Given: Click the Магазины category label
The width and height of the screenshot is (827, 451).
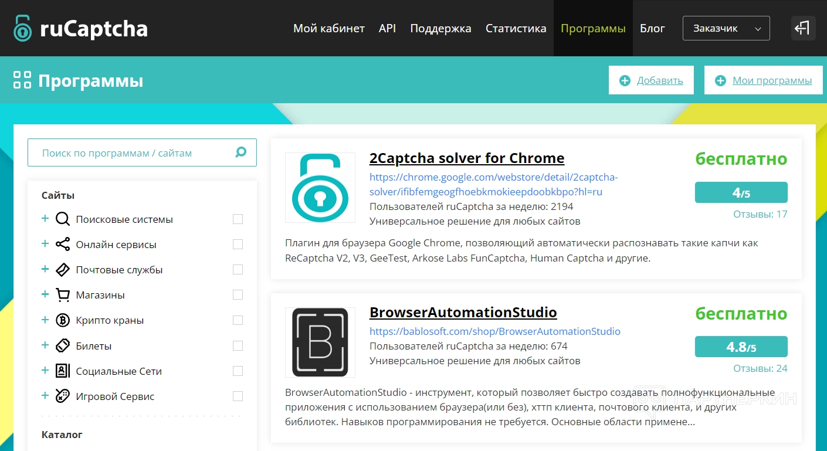Looking at the screenshot, I should coord(100,295).
